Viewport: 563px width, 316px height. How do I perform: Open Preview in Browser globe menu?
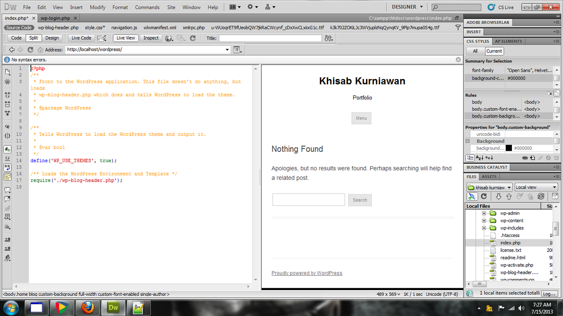169,38
